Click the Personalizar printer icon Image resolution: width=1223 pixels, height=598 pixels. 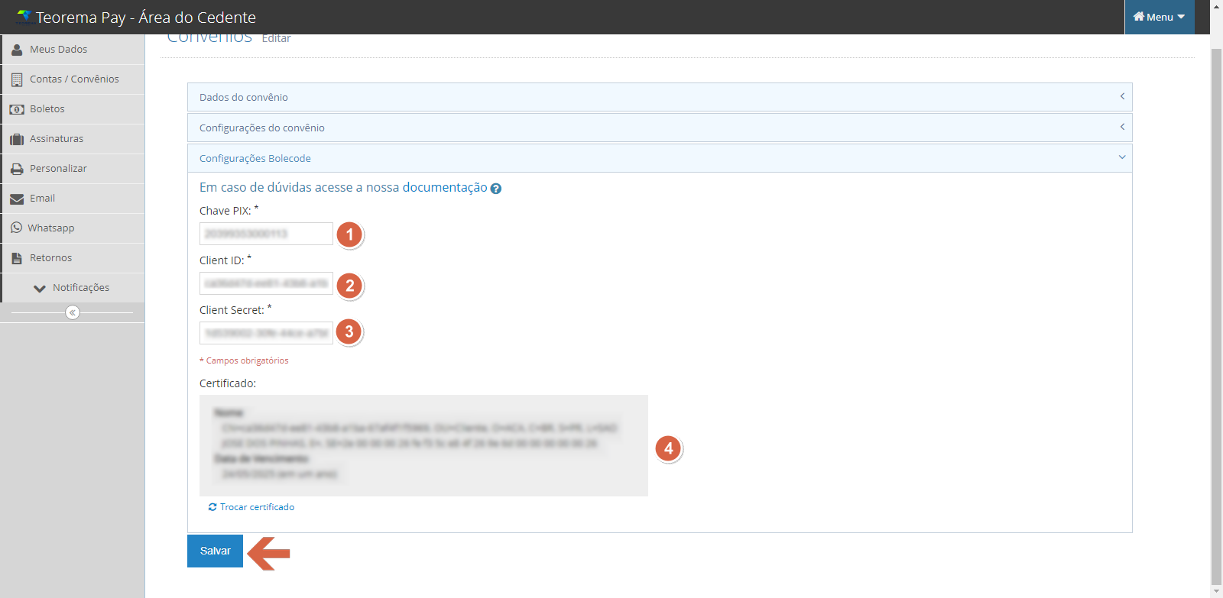(x=17, y=169)
